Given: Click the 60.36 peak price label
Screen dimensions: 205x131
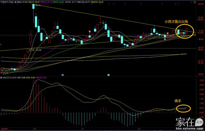Looking at the screenshot, I should tap(38, 6).
